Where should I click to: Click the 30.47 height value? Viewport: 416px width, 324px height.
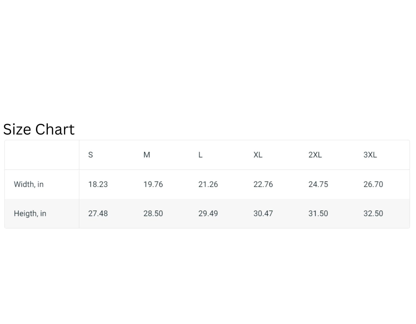pyautogui.click(x=263, y=214)
